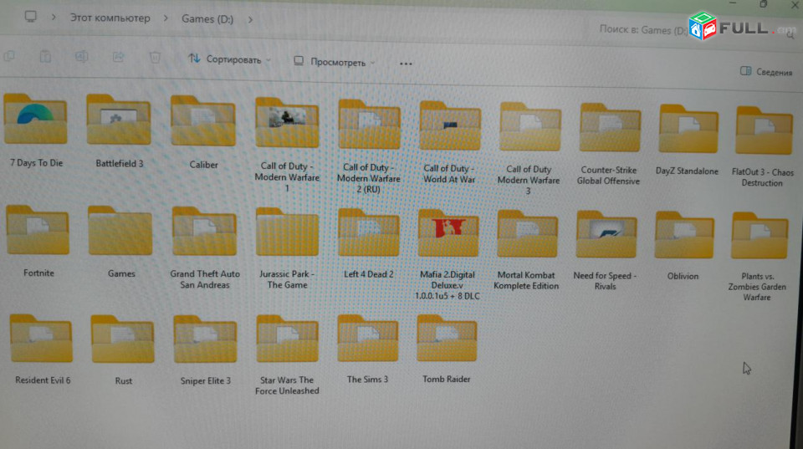Navigate to Этот компьютер breadcrumb
The width and height of the screenshot is (803, 449).
pos(110,18)
